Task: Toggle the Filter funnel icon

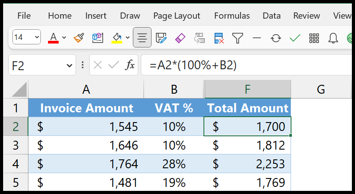Action: pos(238,38)
